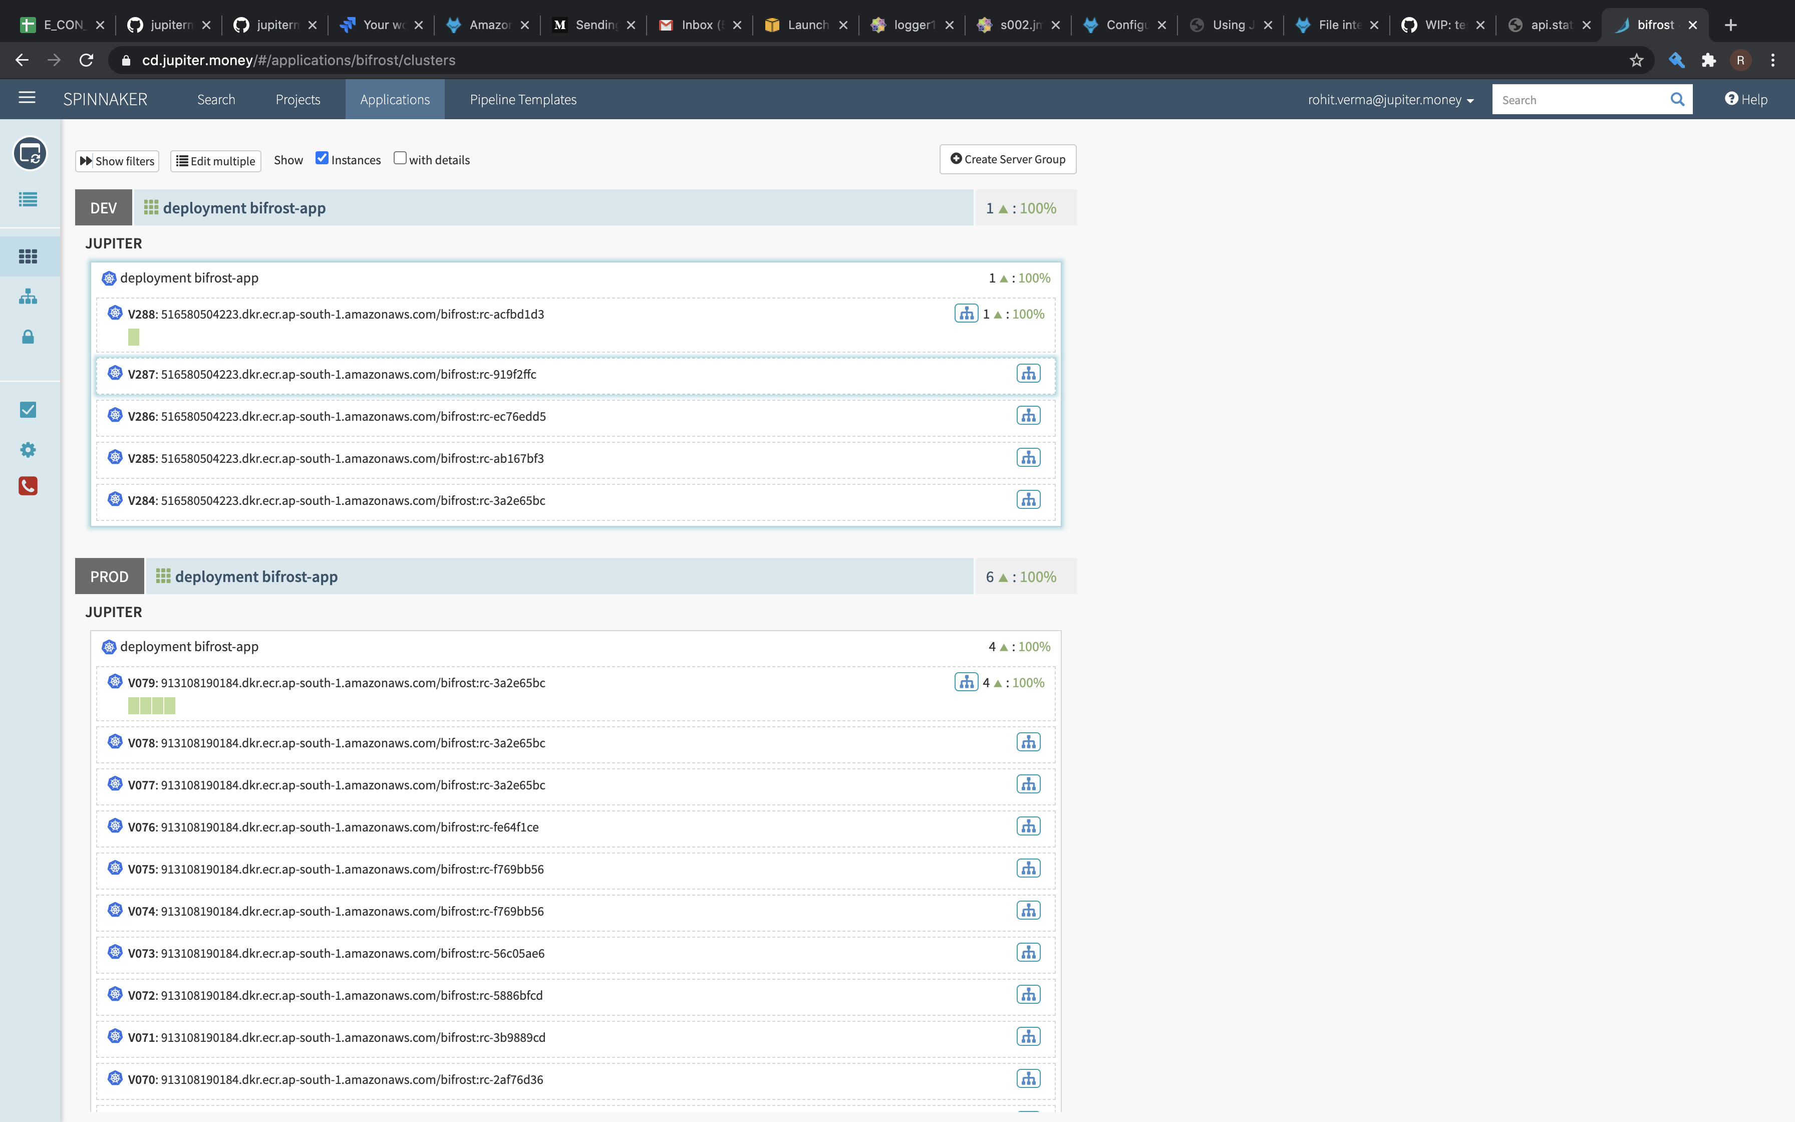Click load balancer icon on V079 row
The image size is (1795, 1122).
pyautogui.click(x=966, y=683)
